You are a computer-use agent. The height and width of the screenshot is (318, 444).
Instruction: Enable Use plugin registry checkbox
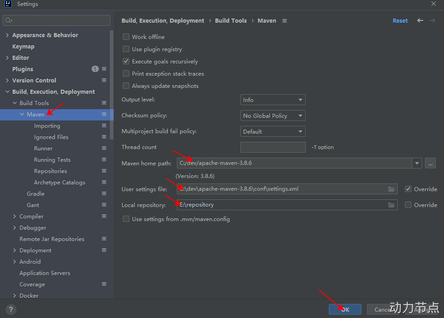click(x=126, y=49)
